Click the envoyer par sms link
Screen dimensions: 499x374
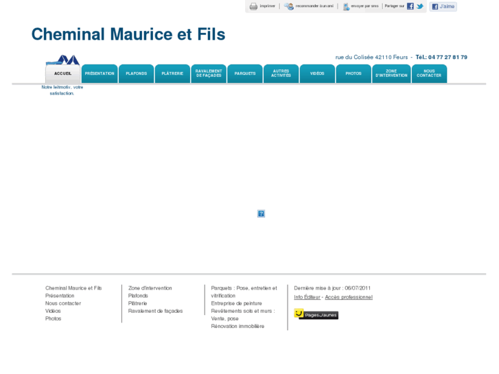click(x=364, y=6)
